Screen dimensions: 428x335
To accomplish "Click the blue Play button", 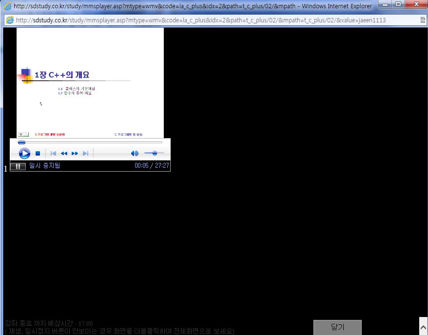I will pos(24,153).
